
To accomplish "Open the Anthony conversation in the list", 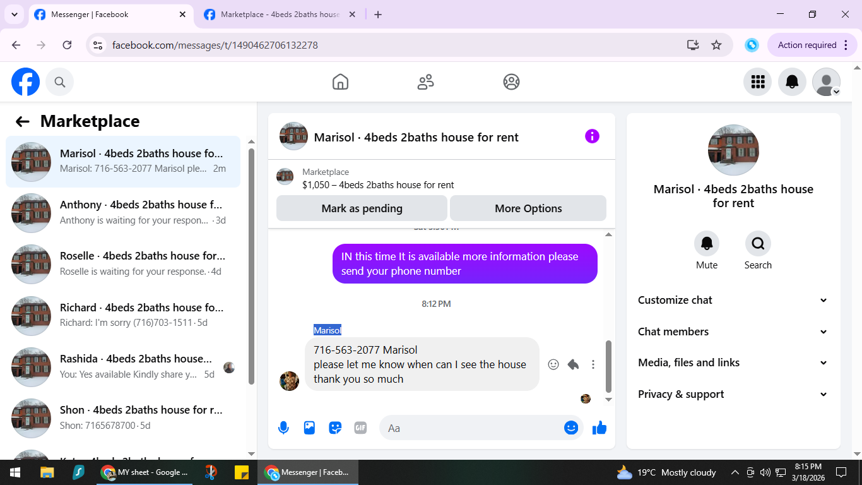I will coord(123,213).
